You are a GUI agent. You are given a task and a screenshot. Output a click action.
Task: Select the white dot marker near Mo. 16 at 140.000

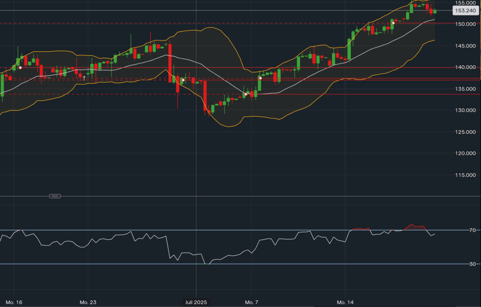point(20,68)
